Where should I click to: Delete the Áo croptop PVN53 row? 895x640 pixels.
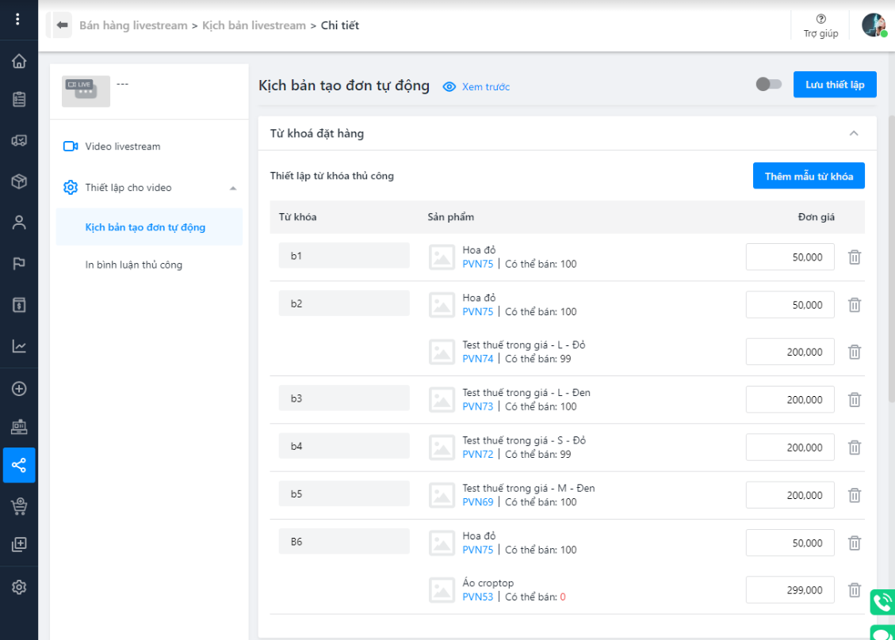point(854,590)
